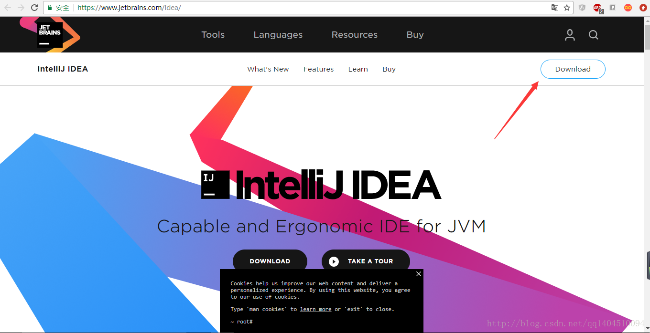The image size is (650, 333).
Task: Click the red up-arrow extension icon
Action: (x=643, y=8)
